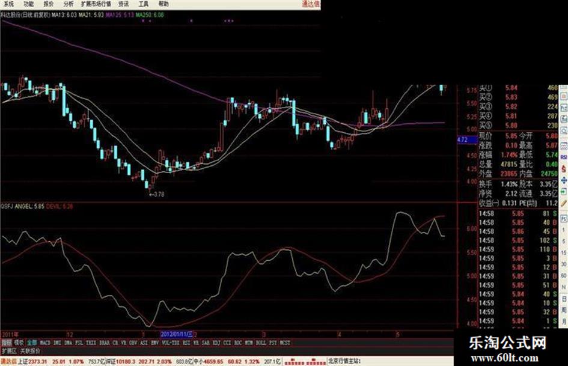Image resolution: width=568 pixels, height=366 pixels.
Task: Click the 买① 5.84 bid row
Action: tap(519, 88)
